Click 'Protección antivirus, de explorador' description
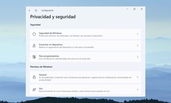171x103 pixels. [71, 36]
